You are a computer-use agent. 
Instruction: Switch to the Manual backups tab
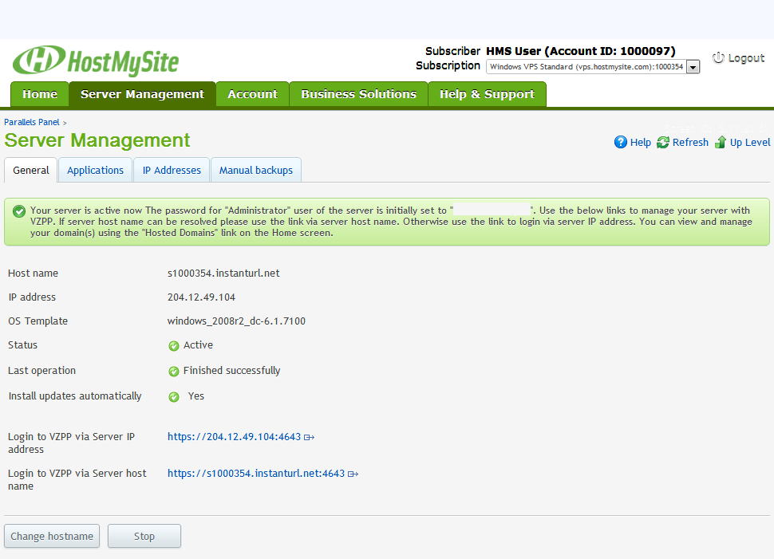tap(255, 170)
